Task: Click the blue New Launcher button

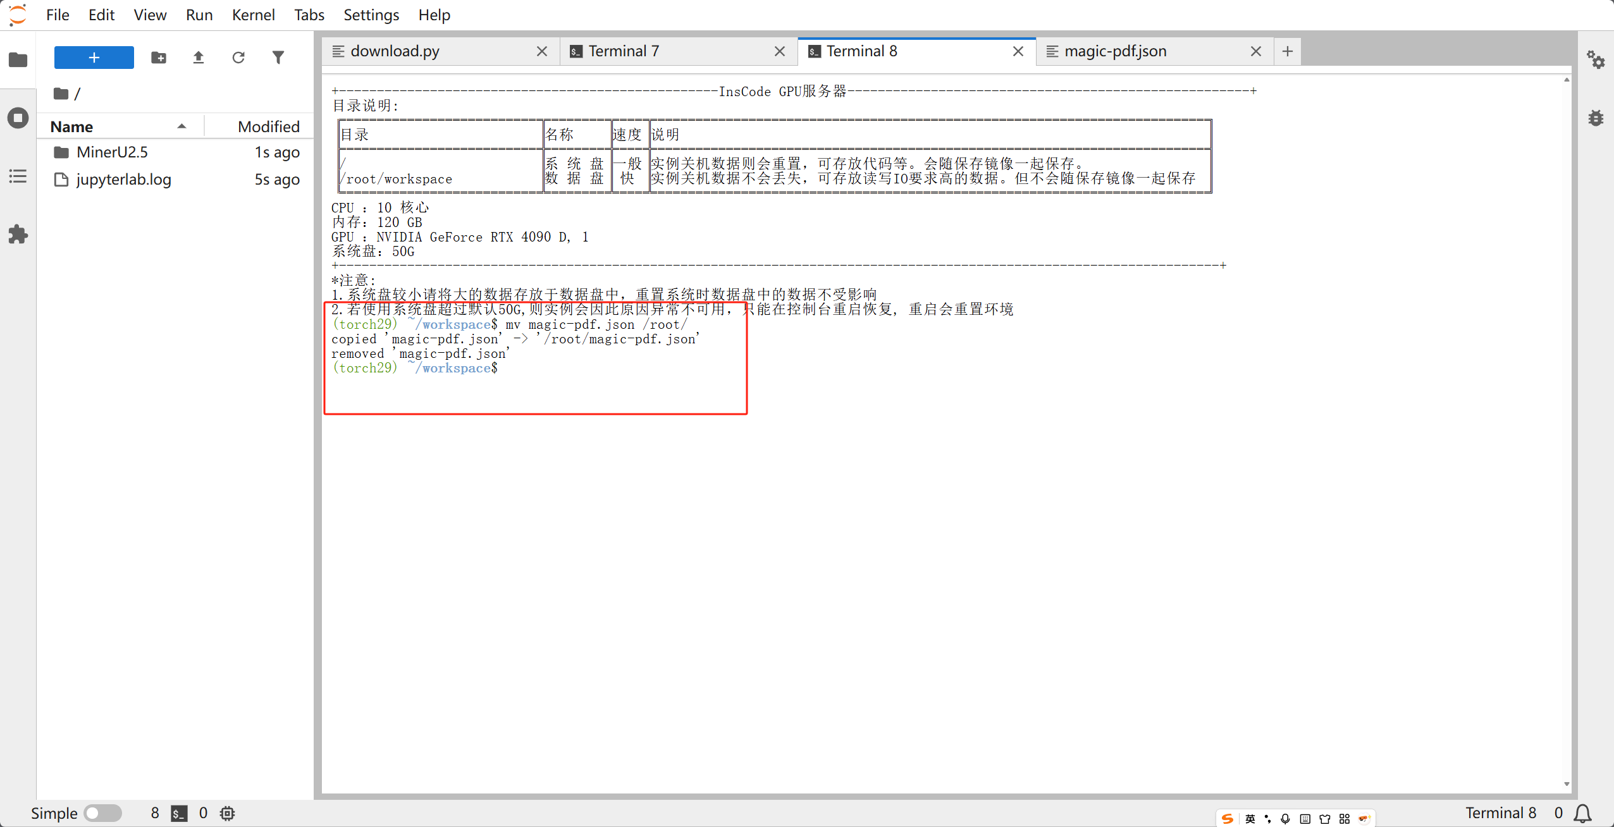Action: click(x=94, y=58)
